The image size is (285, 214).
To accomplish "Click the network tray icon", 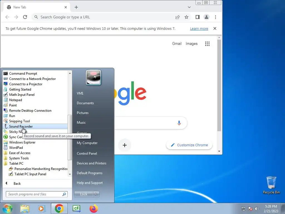I will point(243,209).
